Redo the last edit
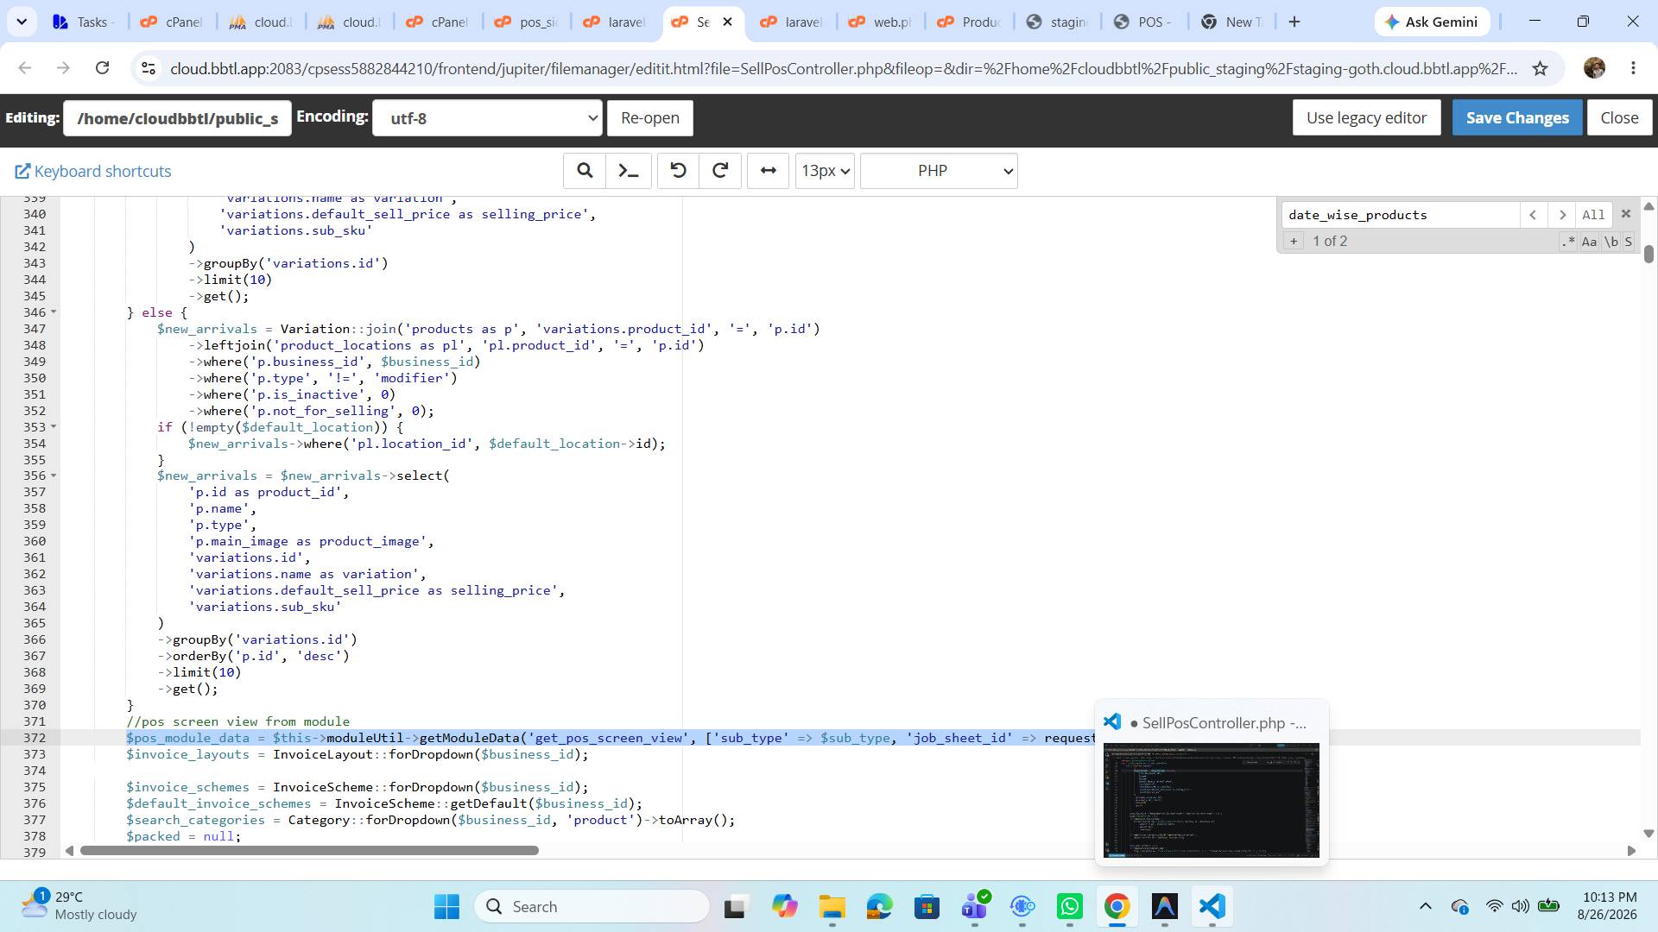Screen dimensions: 1658x932 (720, 171)
